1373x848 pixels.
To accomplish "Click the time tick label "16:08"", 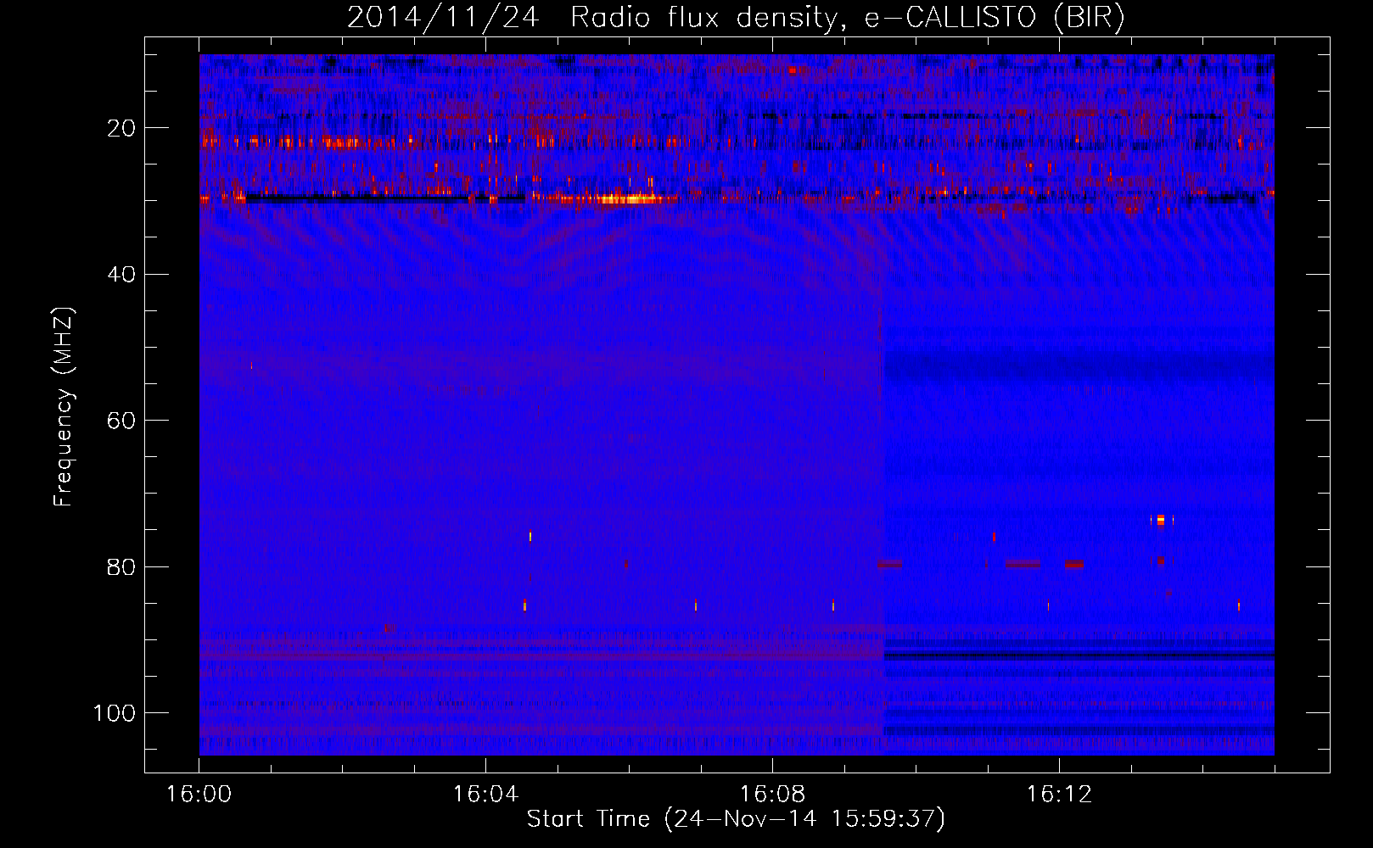I will tap(772, 795).
